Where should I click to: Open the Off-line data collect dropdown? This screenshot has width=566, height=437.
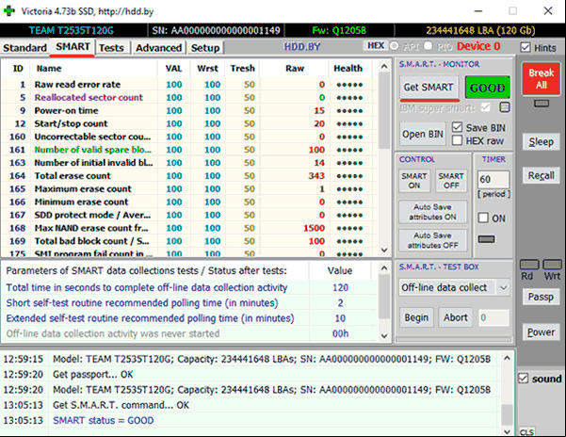pyautogui.click(x=454, y=287)
